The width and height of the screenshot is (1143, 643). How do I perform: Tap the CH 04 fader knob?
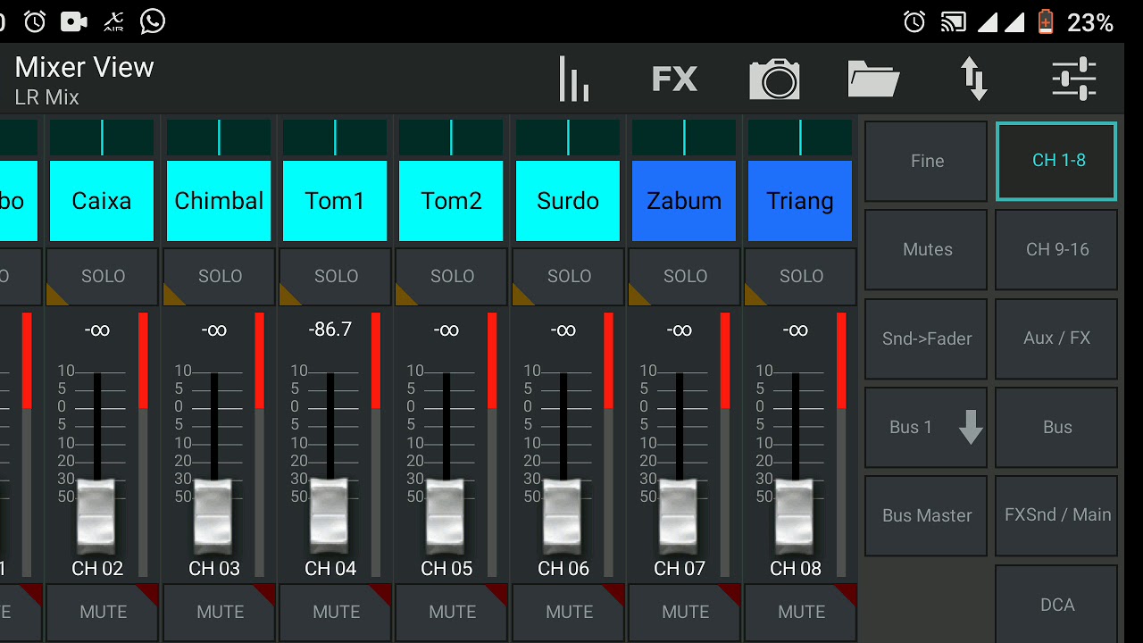[330, 516]
